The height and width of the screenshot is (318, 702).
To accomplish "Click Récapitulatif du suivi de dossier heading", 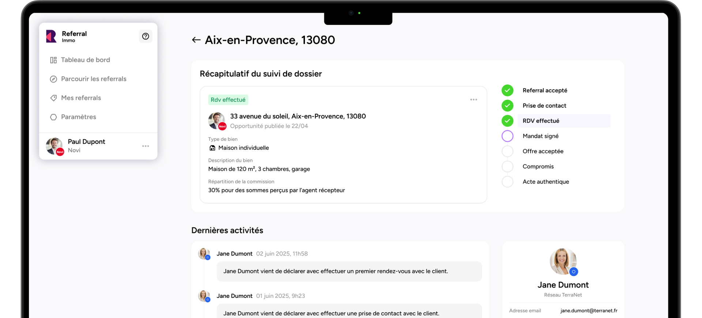I will 261,73.
